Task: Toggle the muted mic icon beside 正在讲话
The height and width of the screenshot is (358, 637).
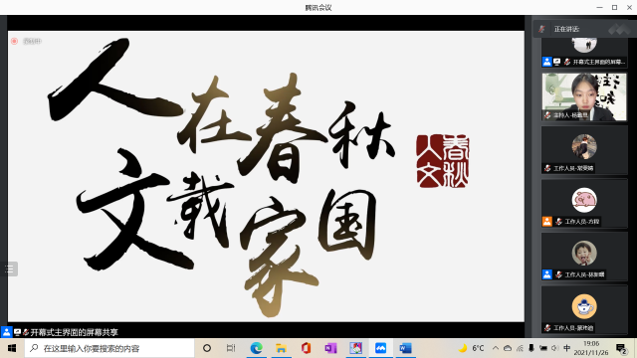Action: (x=541, y=29)
